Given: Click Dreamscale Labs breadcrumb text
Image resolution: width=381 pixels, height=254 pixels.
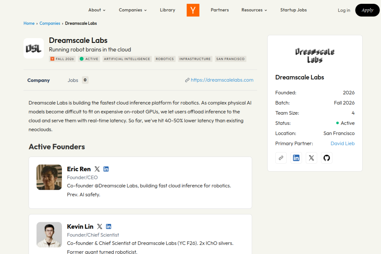Looking at the screenshot, I should (x=81, y=24).
